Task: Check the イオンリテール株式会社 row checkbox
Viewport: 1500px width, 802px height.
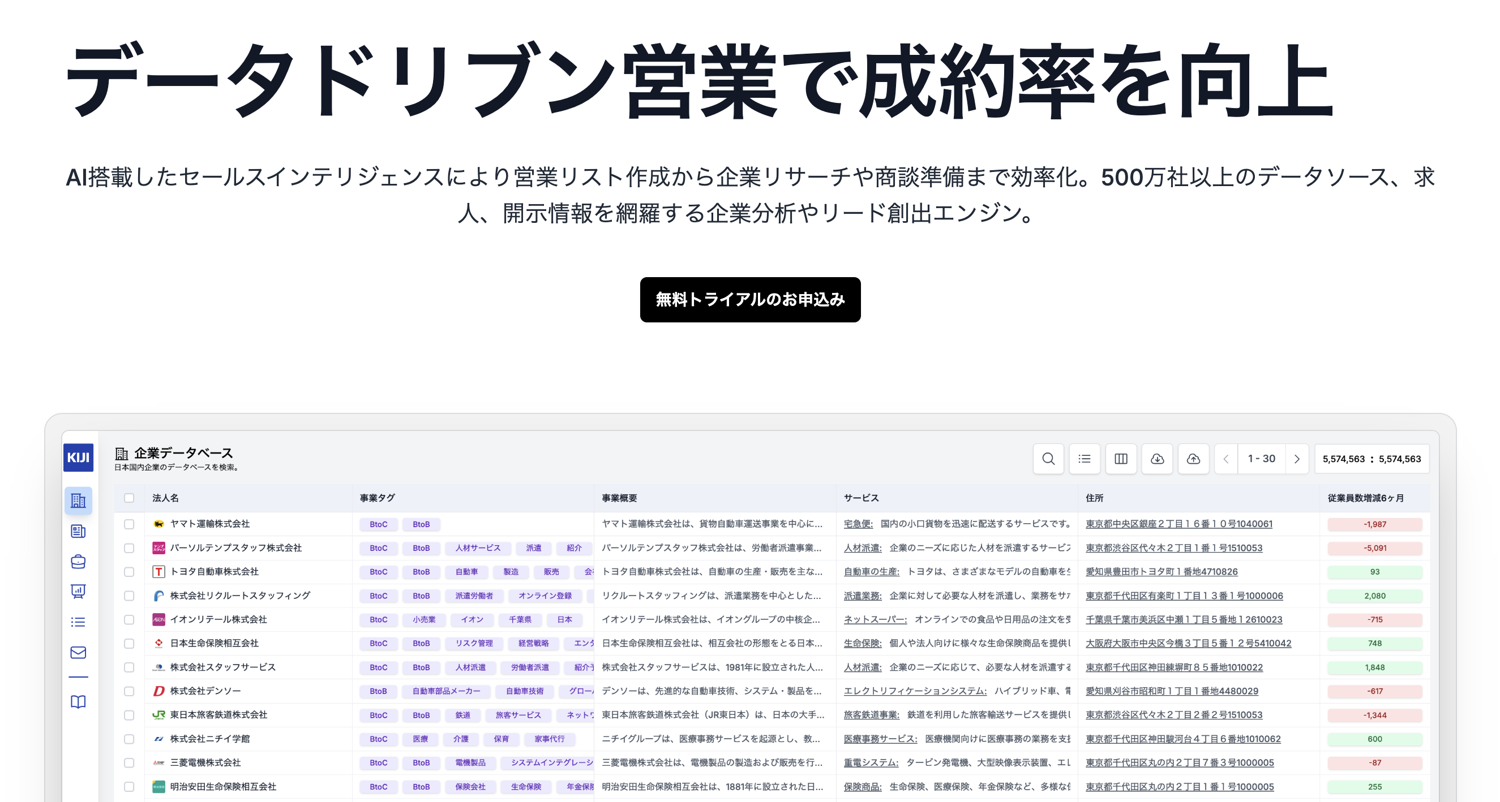Action: click(x=129, y=619)
